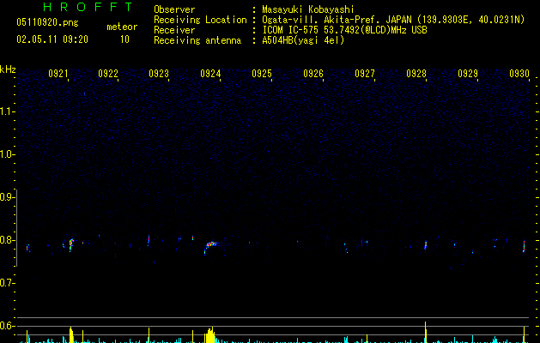Click the HROFFT title text

point(88,7)
